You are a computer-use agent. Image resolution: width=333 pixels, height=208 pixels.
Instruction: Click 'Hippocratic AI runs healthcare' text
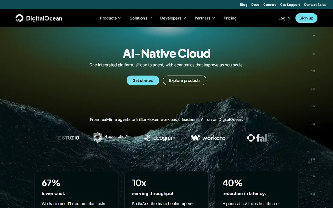pos(250,204)
